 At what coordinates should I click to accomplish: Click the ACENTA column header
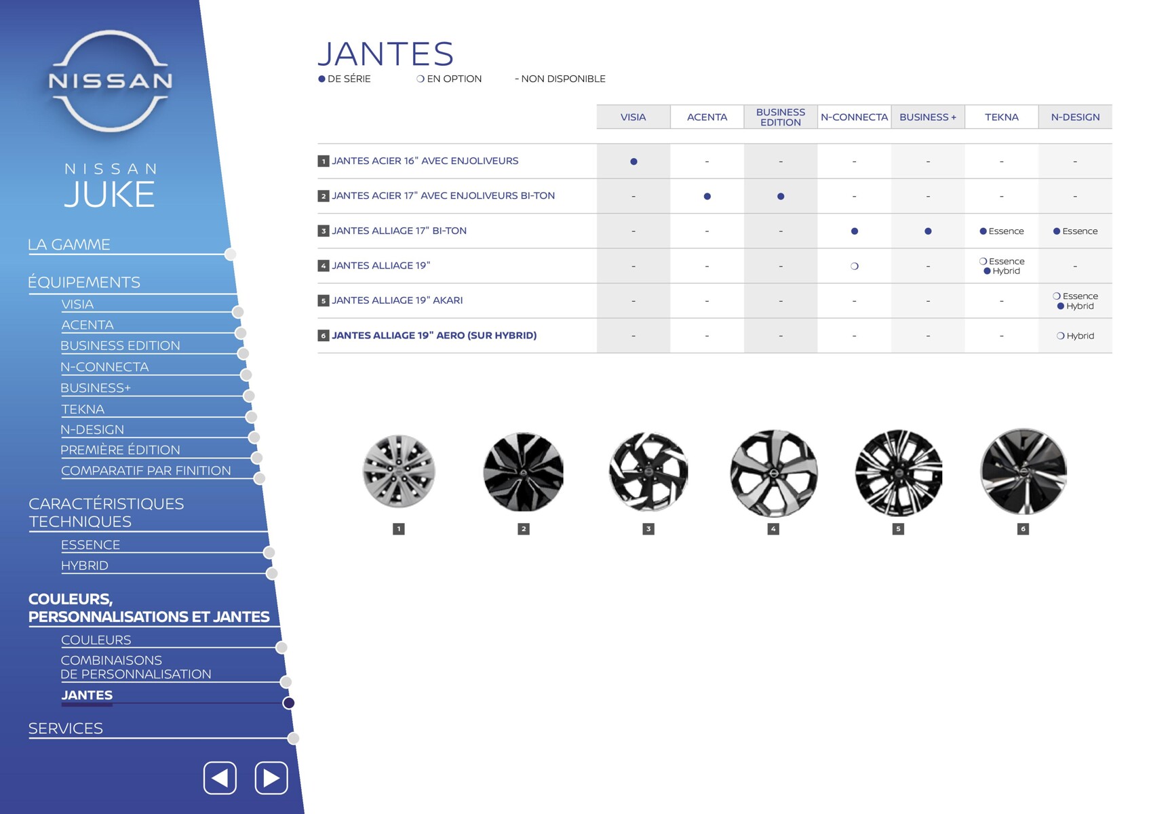point(707,117)
